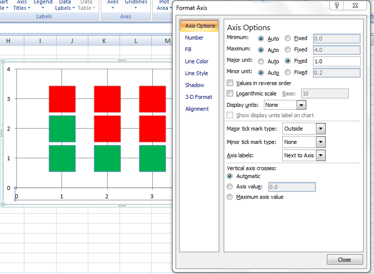
Task: Click the Maximum value field 4.0
Action: click(337, 50)
